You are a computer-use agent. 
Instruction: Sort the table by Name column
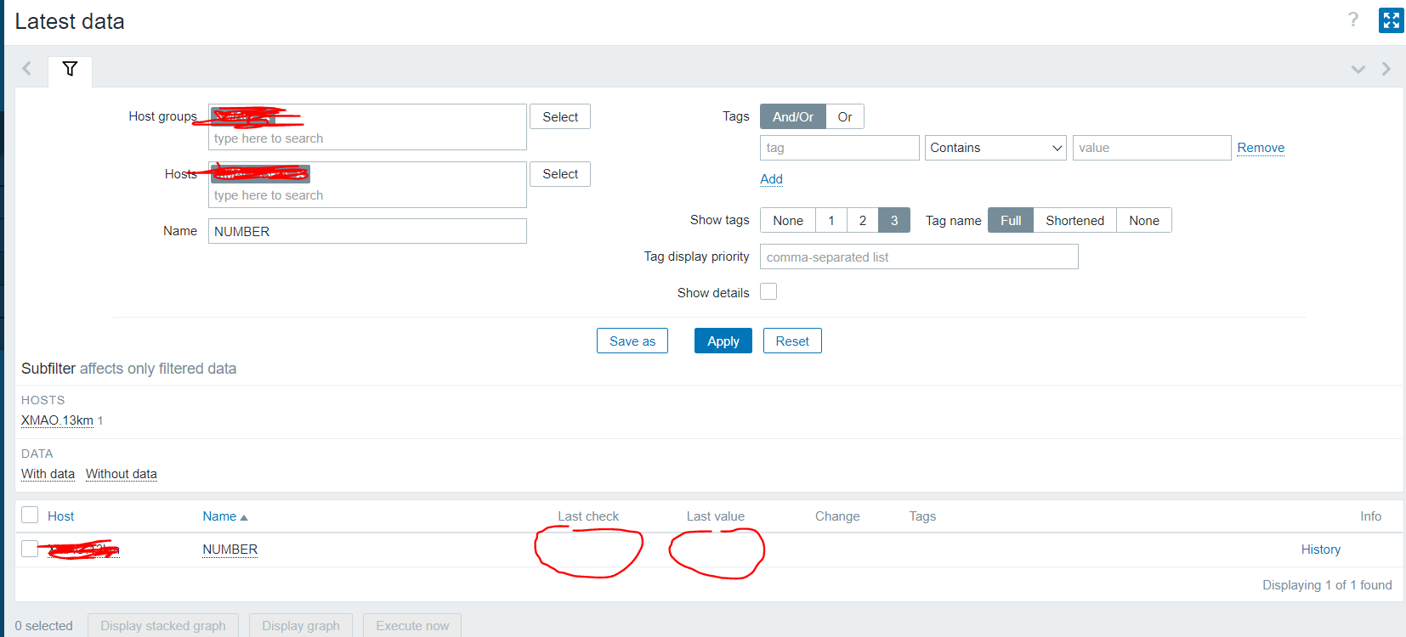(x=225, y=516)
